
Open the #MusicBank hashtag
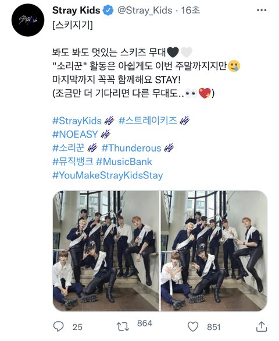(124, 161)
